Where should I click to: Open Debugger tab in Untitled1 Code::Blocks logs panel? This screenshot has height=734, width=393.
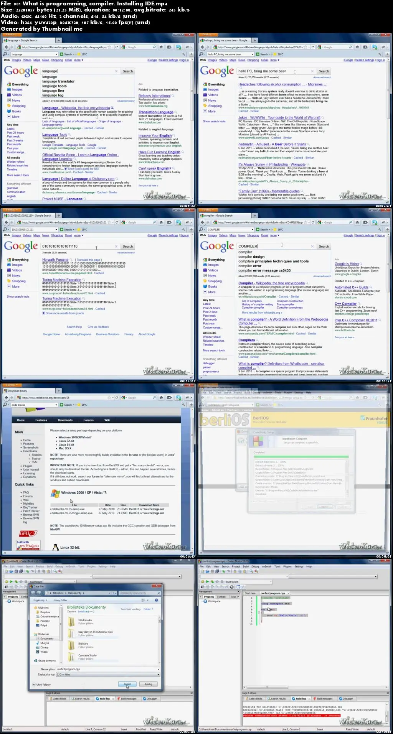coord(150,699)
